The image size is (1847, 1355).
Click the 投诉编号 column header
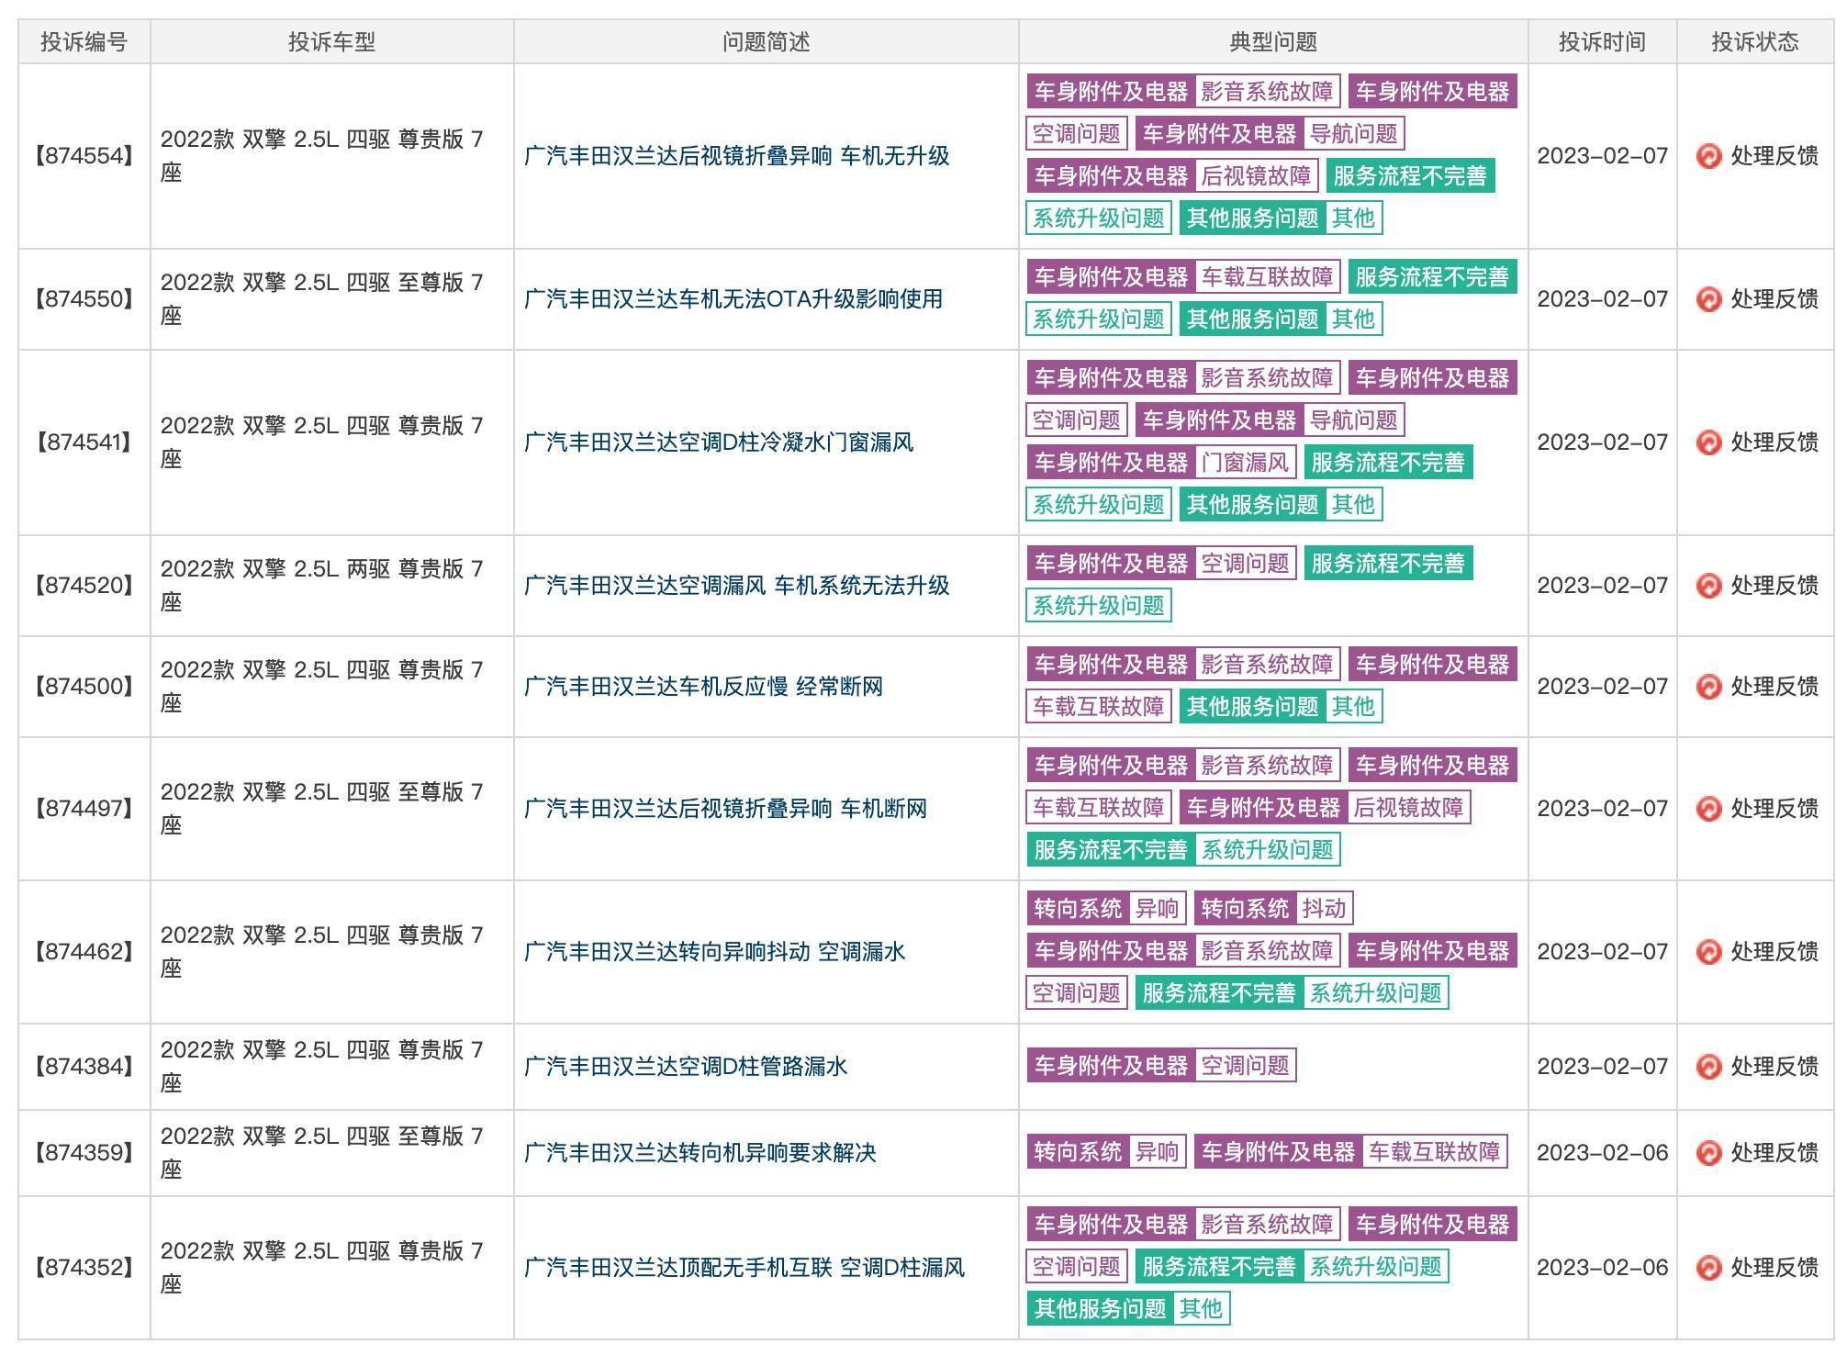click(x=84, y=42)
